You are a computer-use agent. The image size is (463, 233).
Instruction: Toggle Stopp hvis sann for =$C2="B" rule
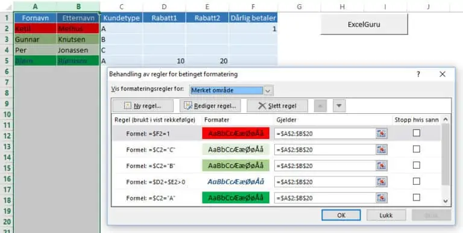417,165
